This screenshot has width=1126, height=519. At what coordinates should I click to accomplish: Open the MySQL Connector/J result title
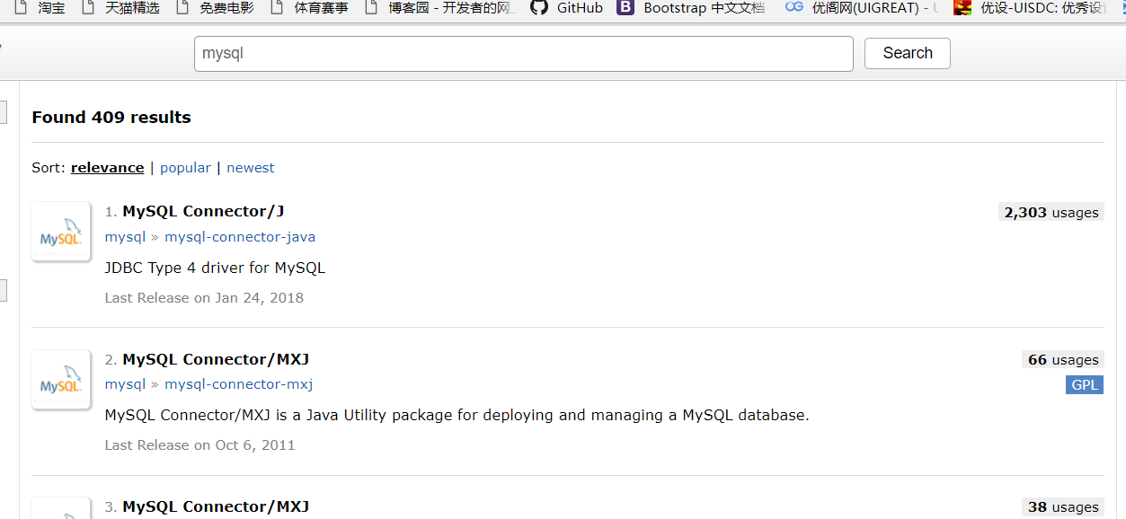[203, 211]
